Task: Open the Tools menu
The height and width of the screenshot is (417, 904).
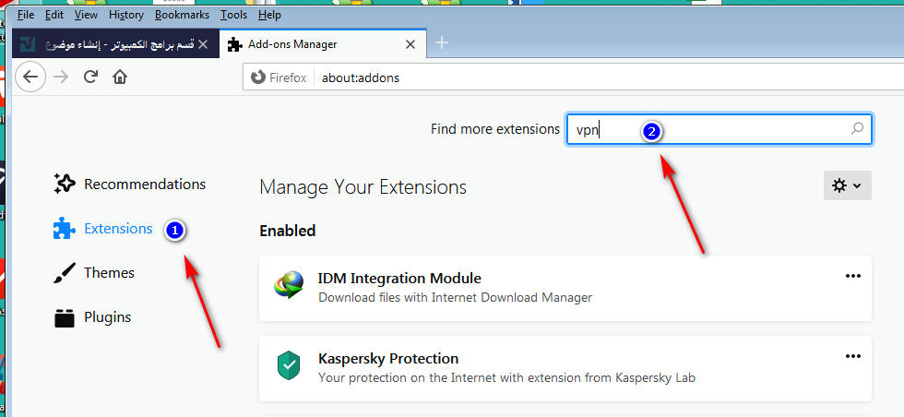Action: 233,15
